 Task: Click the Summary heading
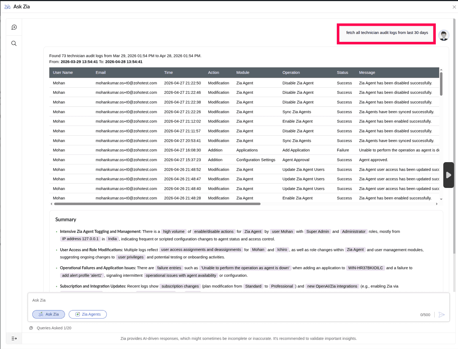[x=66, y=219]
